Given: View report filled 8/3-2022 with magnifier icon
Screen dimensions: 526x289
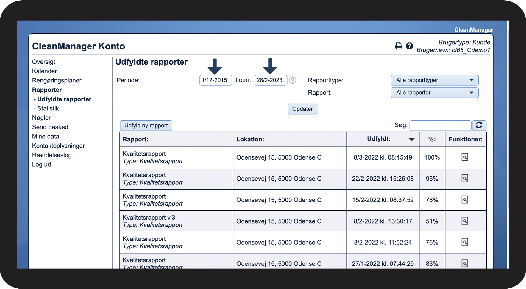Looking at the screenshot, I should (x=464, y=157).
